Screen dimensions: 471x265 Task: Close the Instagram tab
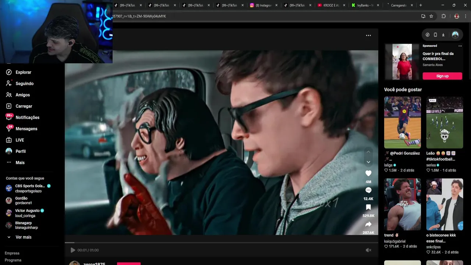[x=276, y=6]
